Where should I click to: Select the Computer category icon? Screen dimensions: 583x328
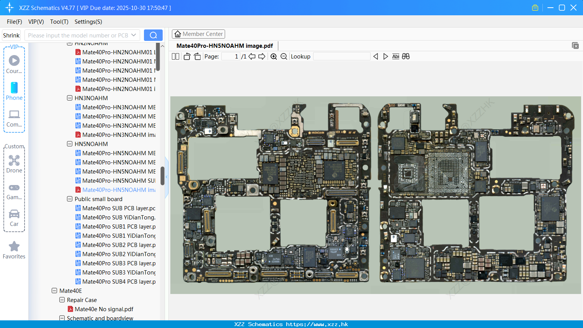tap(14, 114)
